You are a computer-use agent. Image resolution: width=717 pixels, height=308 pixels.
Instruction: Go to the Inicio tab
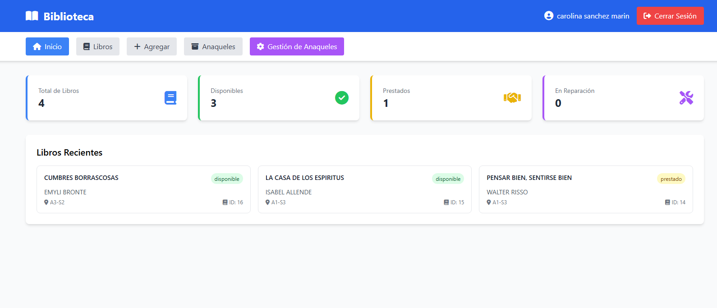[47, 46]
